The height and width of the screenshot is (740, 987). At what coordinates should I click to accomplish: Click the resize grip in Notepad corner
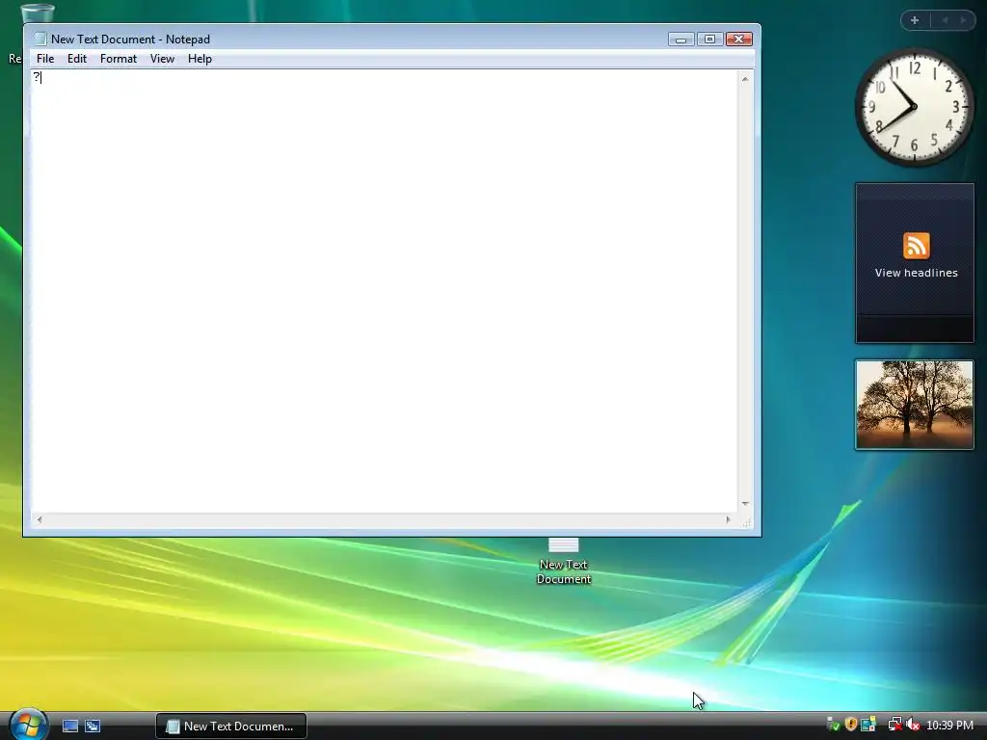click(x=747, y=521)
